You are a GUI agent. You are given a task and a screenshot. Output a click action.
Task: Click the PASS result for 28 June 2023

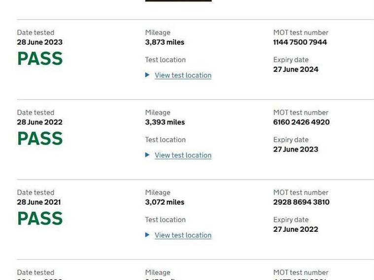(40, 59)
